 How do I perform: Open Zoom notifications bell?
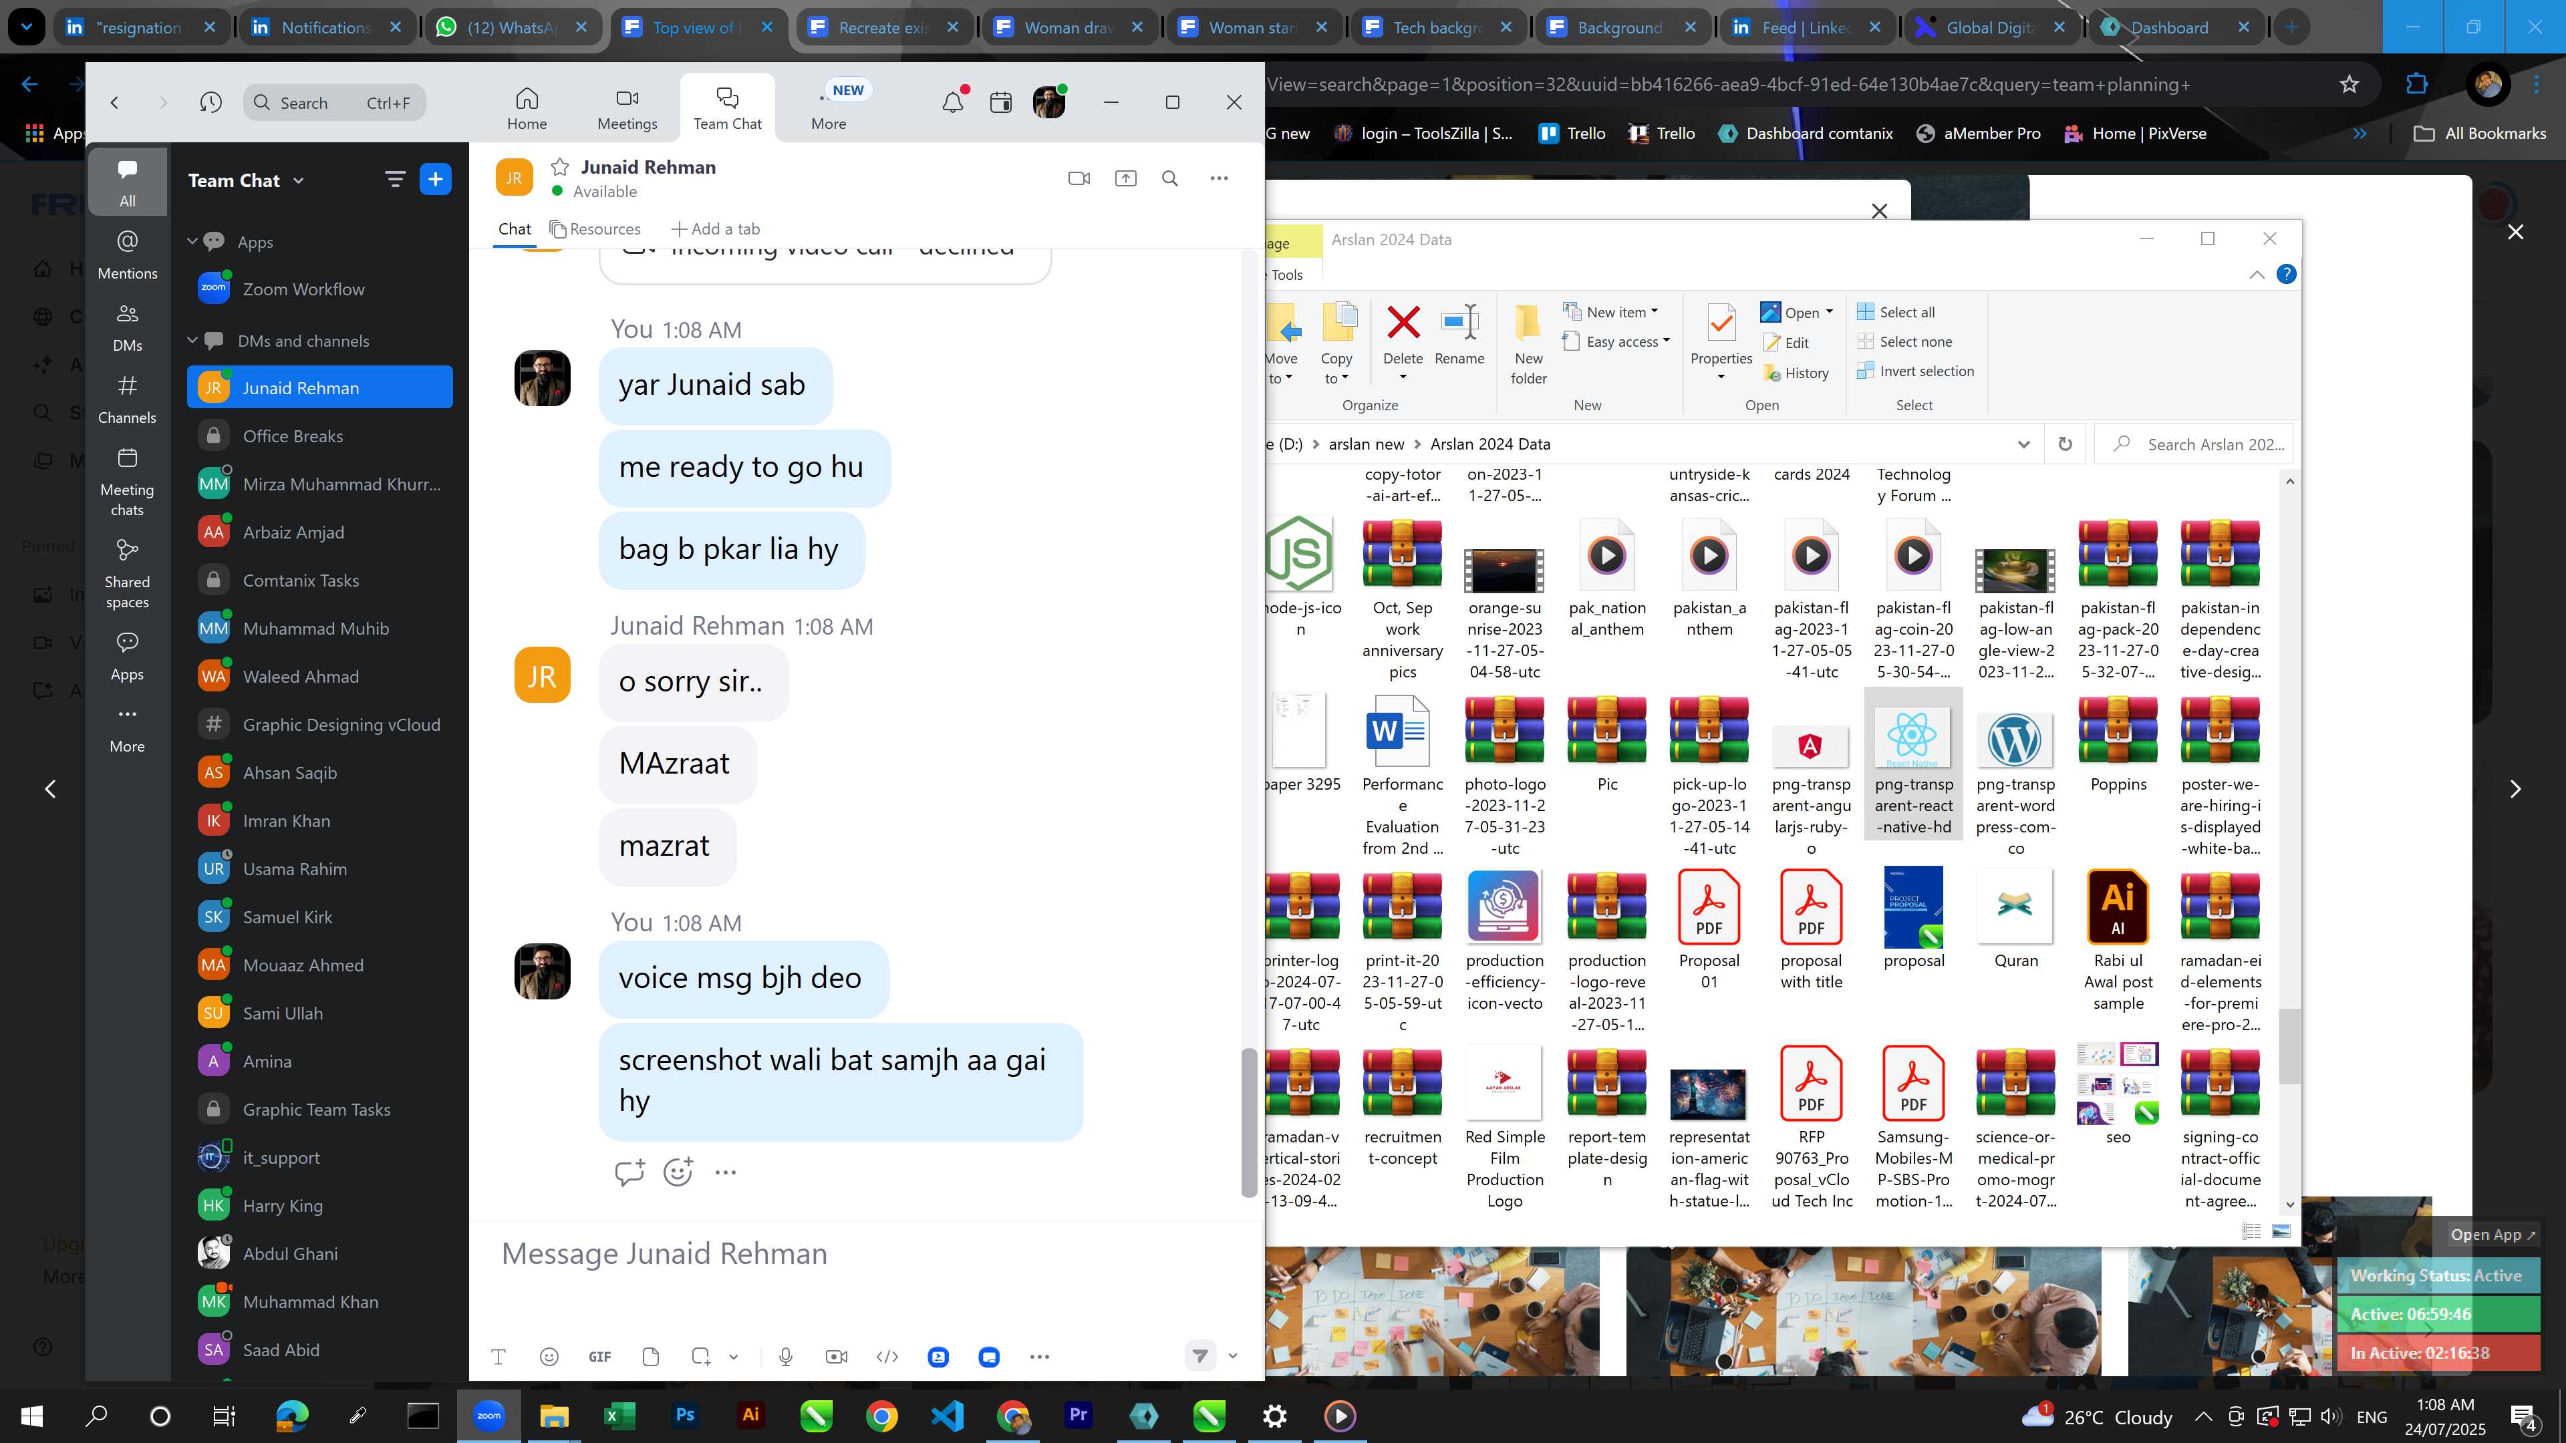tap(954, 102)
